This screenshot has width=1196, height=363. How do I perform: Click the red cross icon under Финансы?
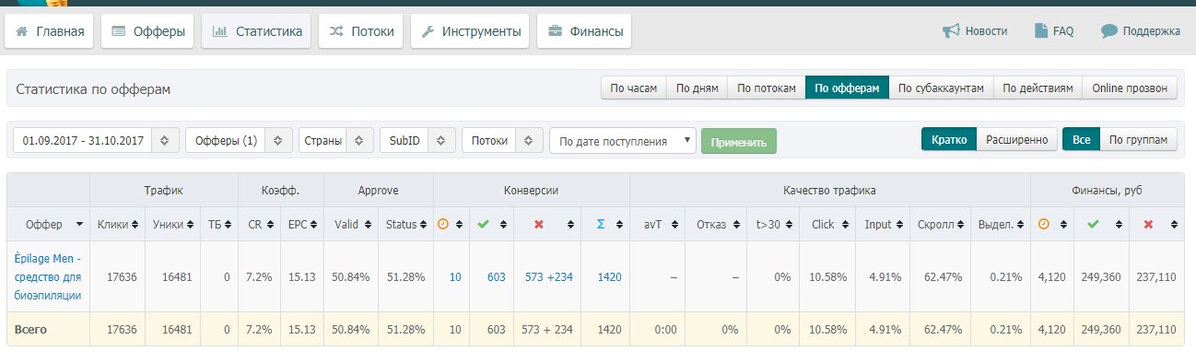1148,224
